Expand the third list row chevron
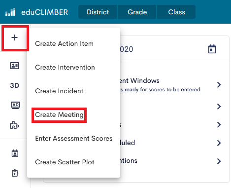Image resolution: width=231 pixels, height=188 pixels. pos(219,125)
